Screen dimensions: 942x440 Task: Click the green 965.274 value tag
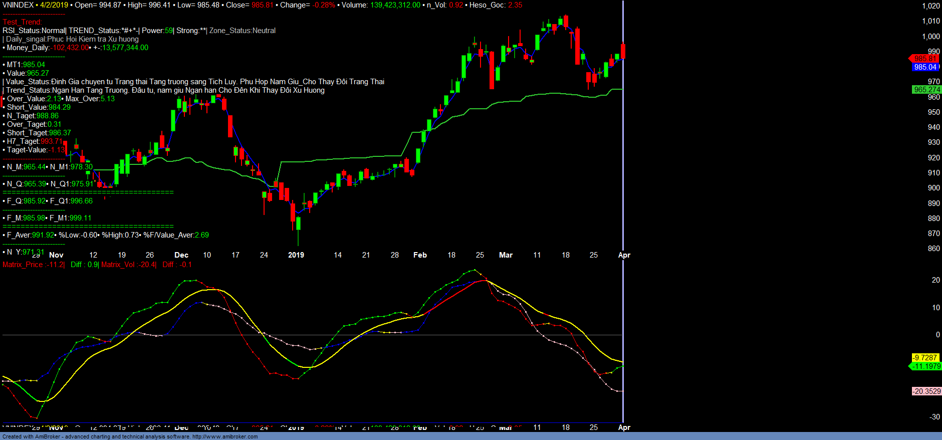[x=926, y=90]
